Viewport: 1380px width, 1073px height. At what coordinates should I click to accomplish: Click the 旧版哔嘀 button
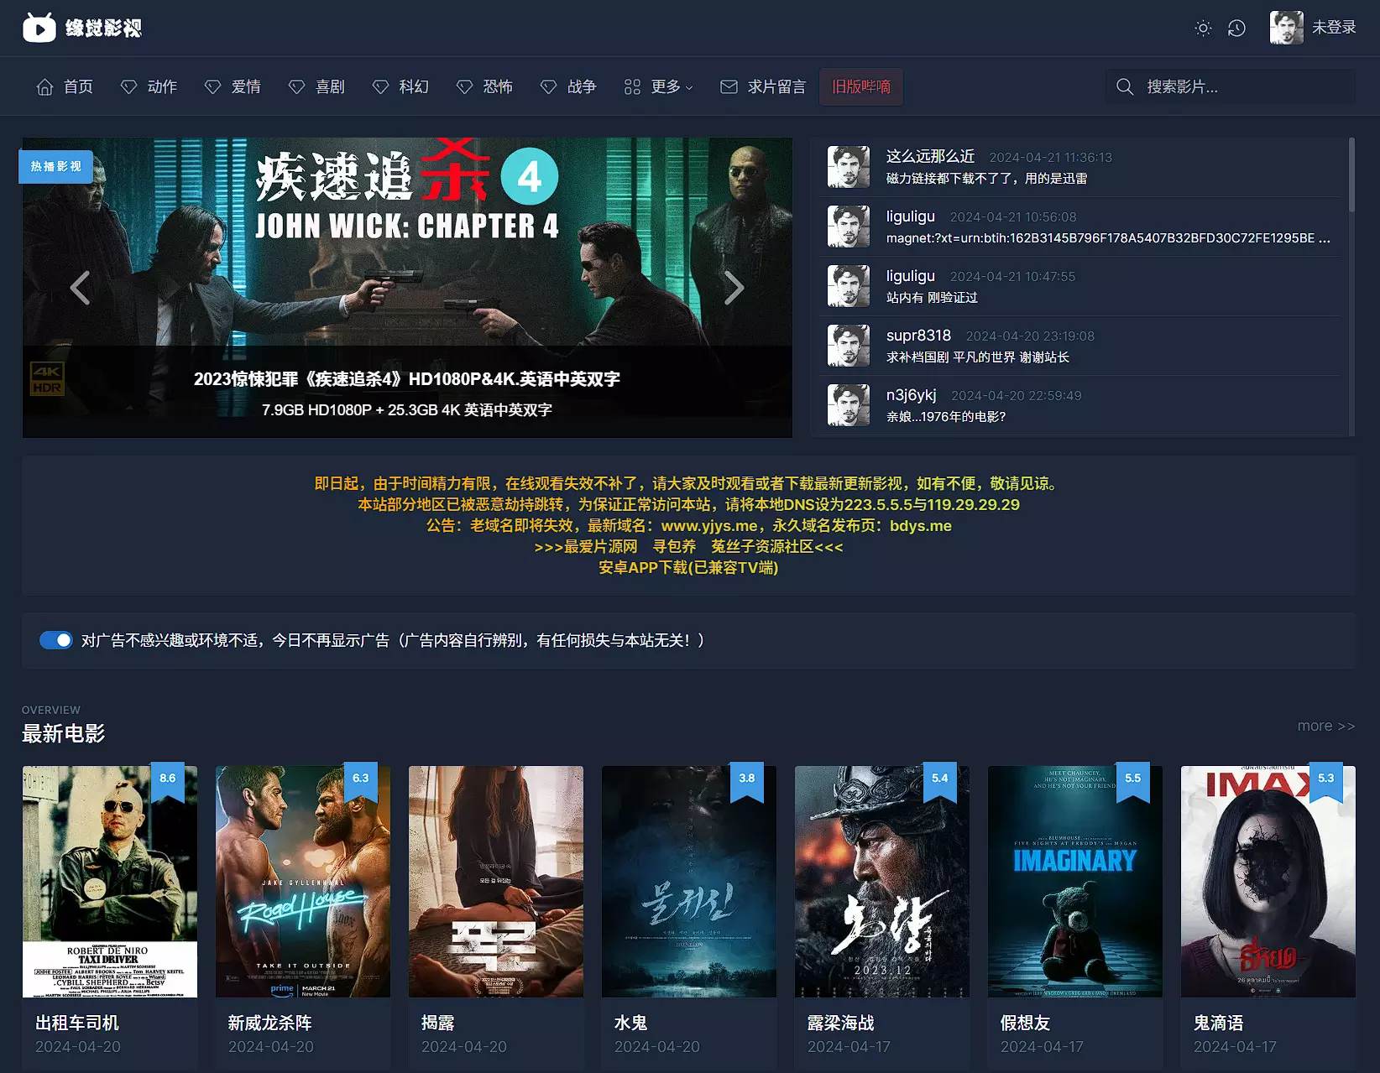860,86
